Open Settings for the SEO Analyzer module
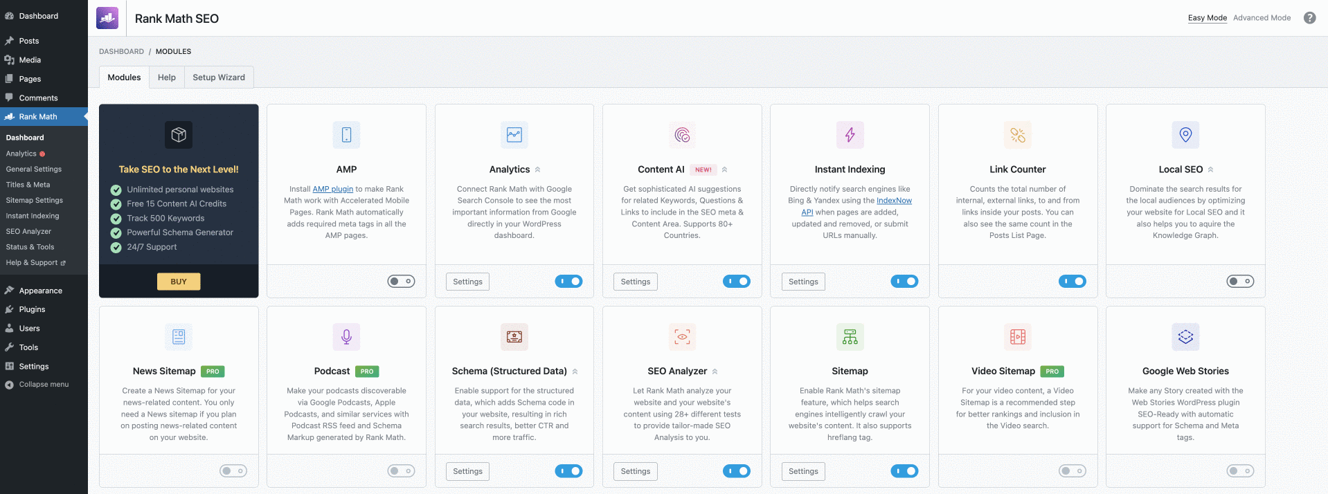 (x=636, y=471)
